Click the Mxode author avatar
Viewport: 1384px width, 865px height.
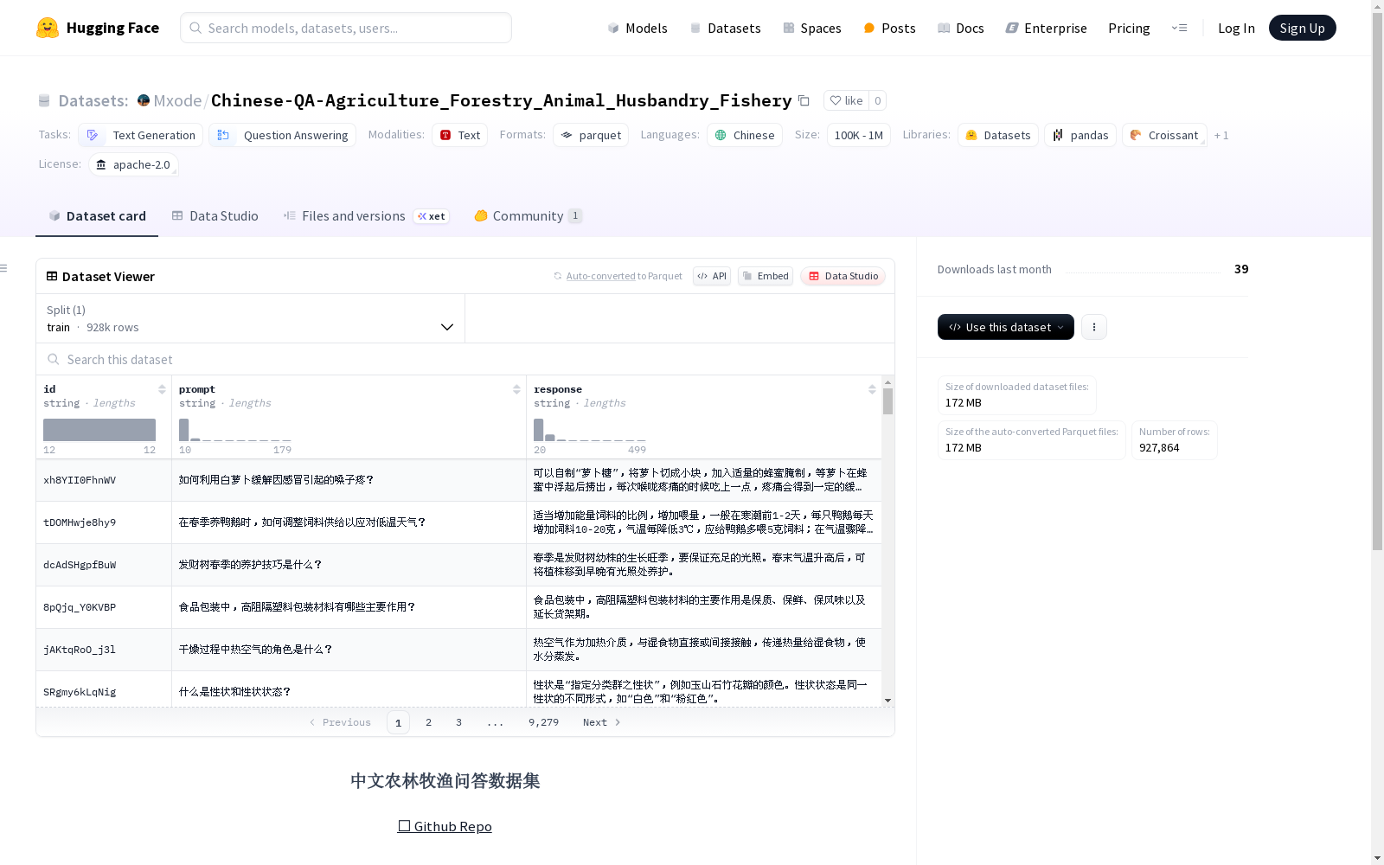click(x=144, y=100)
